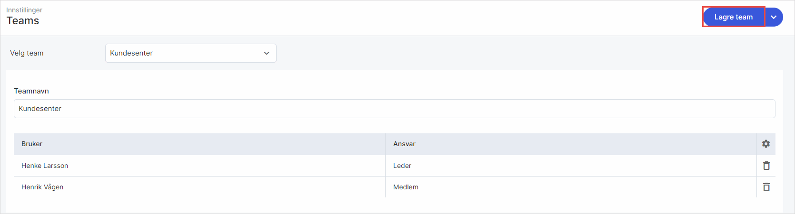Change the Leder responsibility cell
Image resolution: width=795 pixels, height=214 pixels.
[402, 166]
